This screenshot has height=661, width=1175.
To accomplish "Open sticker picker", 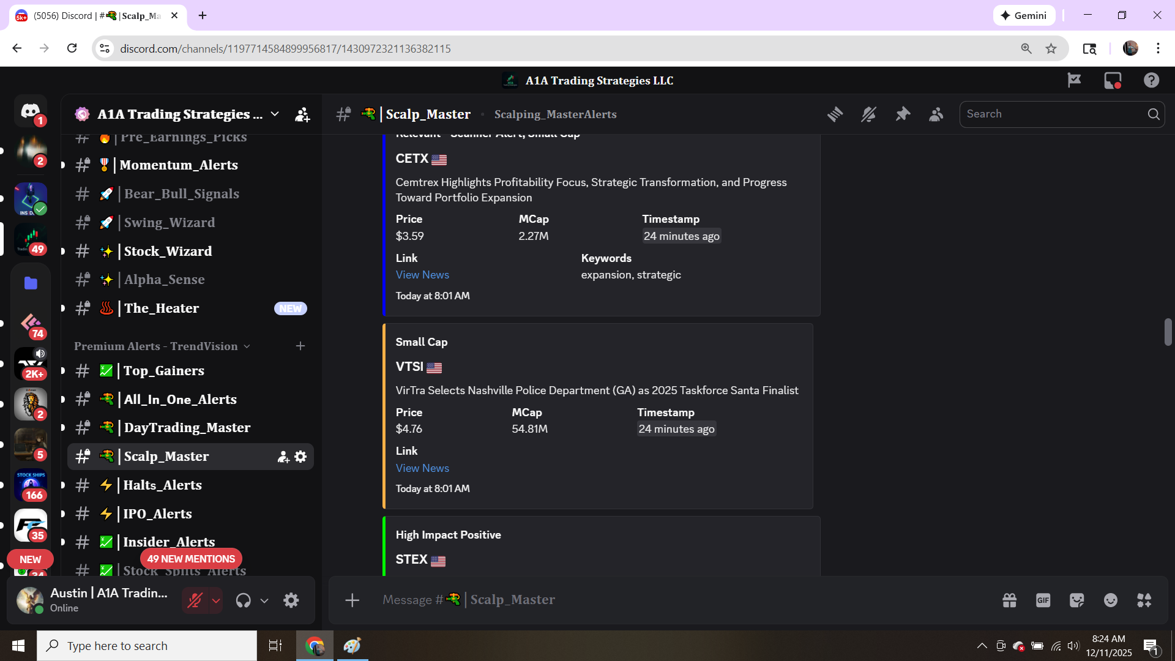I will coord(1077,600).
